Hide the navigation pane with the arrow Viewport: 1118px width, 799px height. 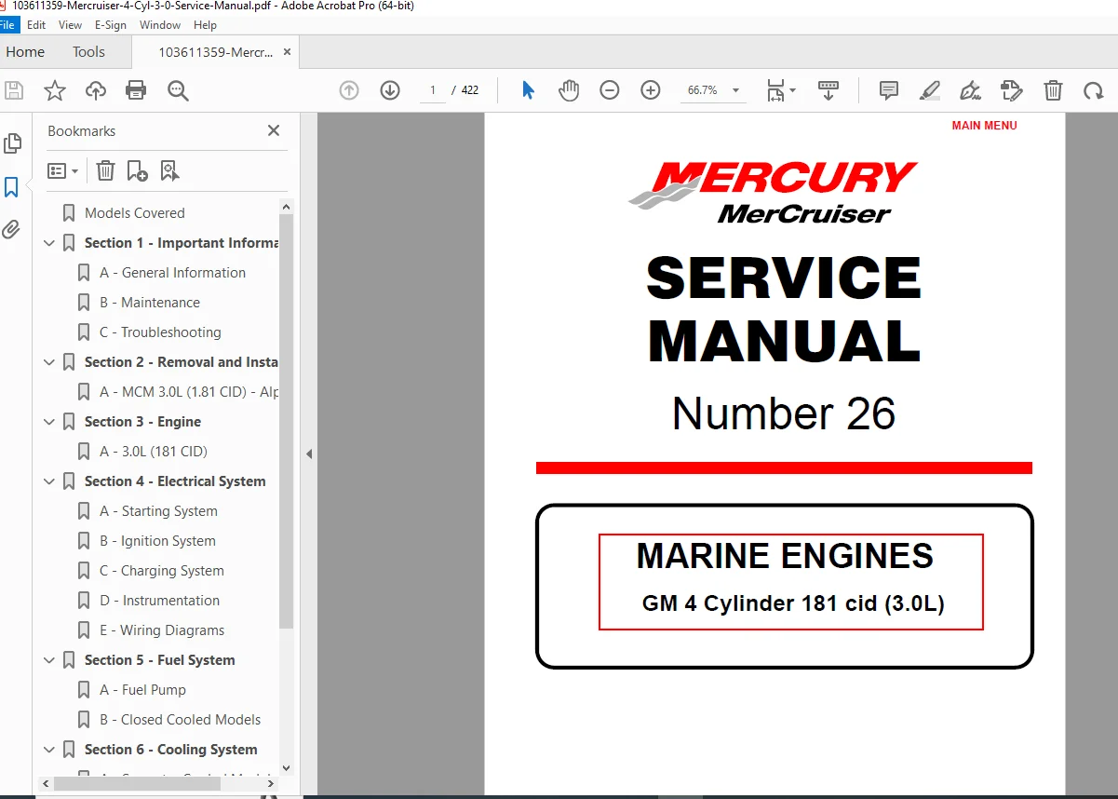click(309, 454)
